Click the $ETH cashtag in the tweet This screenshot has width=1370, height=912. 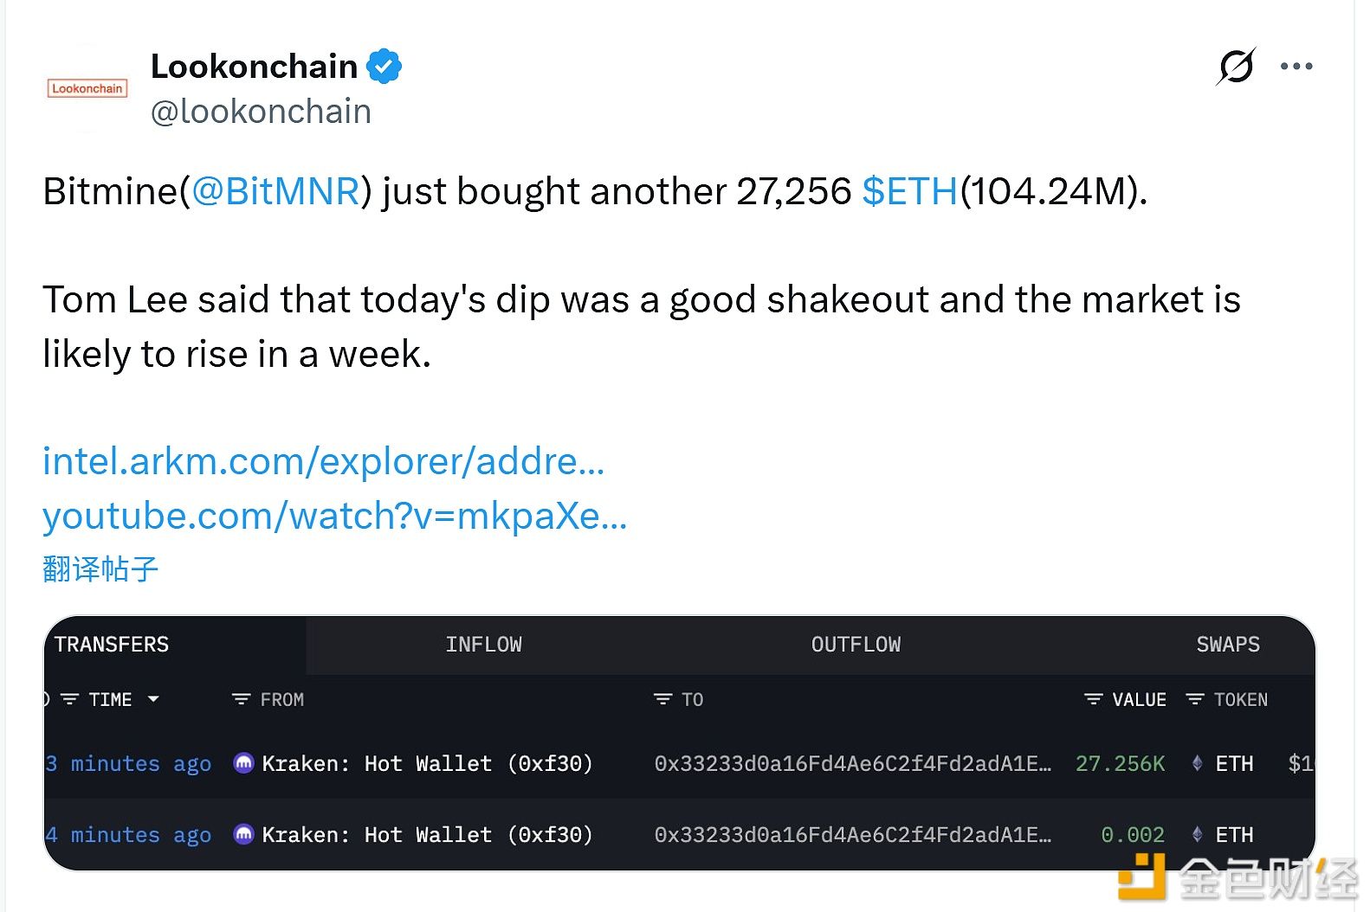pos(909,191)
